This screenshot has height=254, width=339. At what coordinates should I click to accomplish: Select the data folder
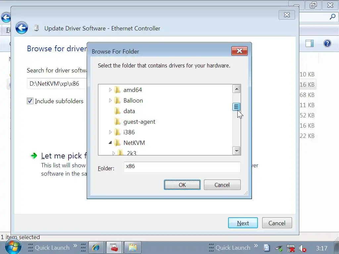coord(129,111)
